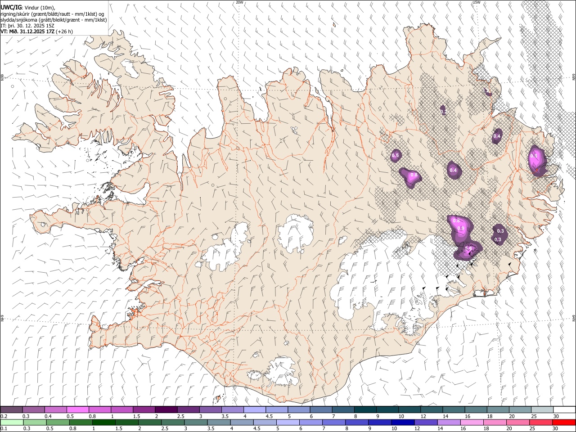Click the 20W longitude label
Screen dimensions: 576x432
(x=239, y=2)
